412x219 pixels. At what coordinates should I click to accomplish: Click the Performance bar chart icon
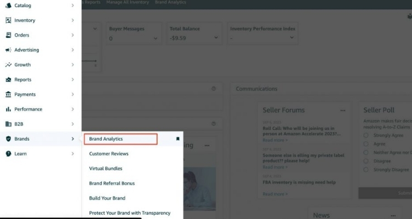click(8, 109)
